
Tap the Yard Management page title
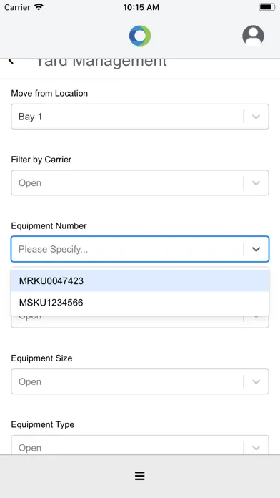click(101, 62)
